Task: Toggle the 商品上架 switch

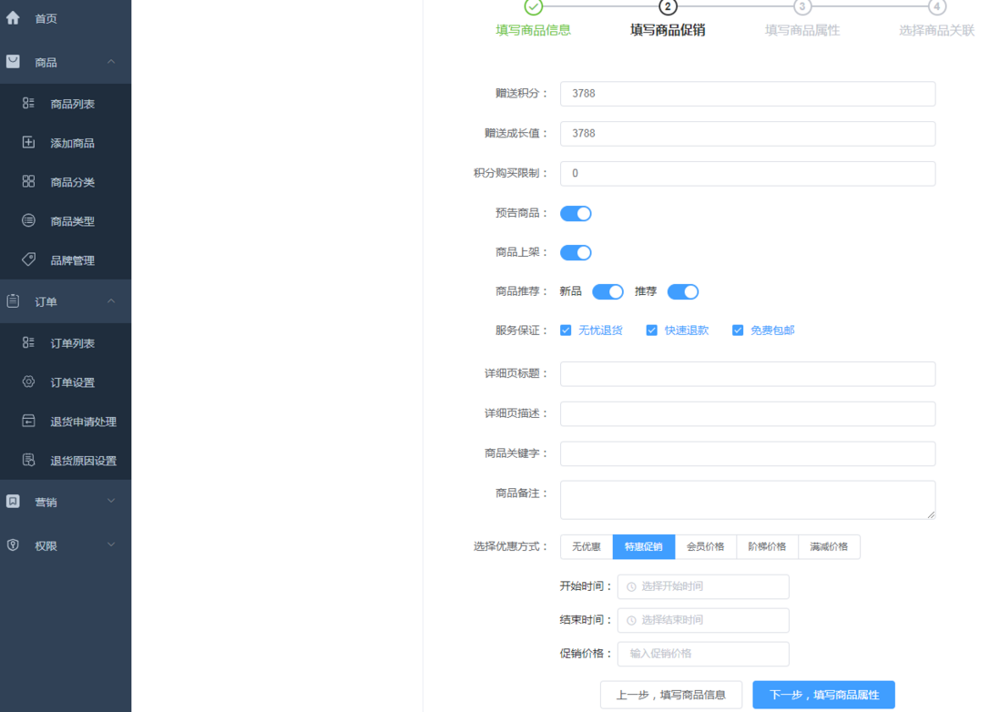Action: pos(576,253)
